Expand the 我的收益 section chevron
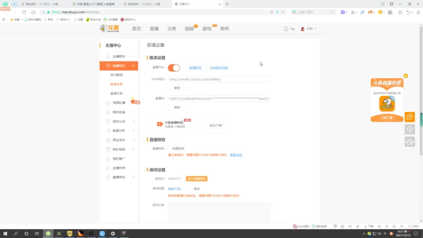 pyautogui.click(x=133, y=112)
